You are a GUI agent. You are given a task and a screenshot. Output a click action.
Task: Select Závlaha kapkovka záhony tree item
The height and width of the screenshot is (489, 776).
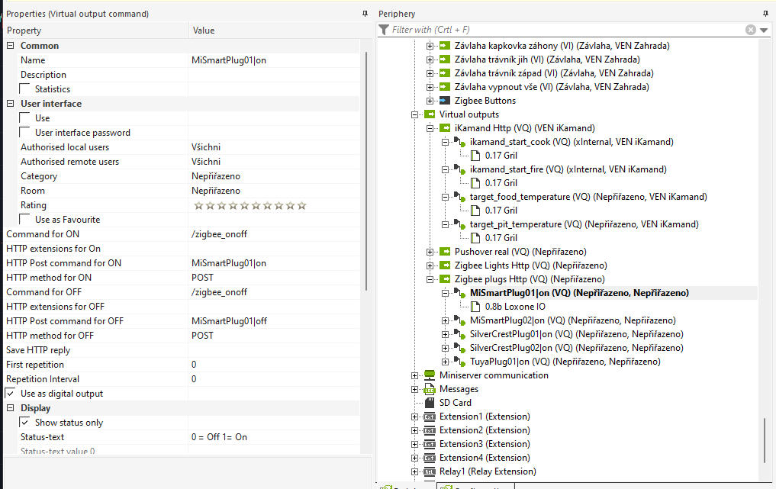click(562, 46)
